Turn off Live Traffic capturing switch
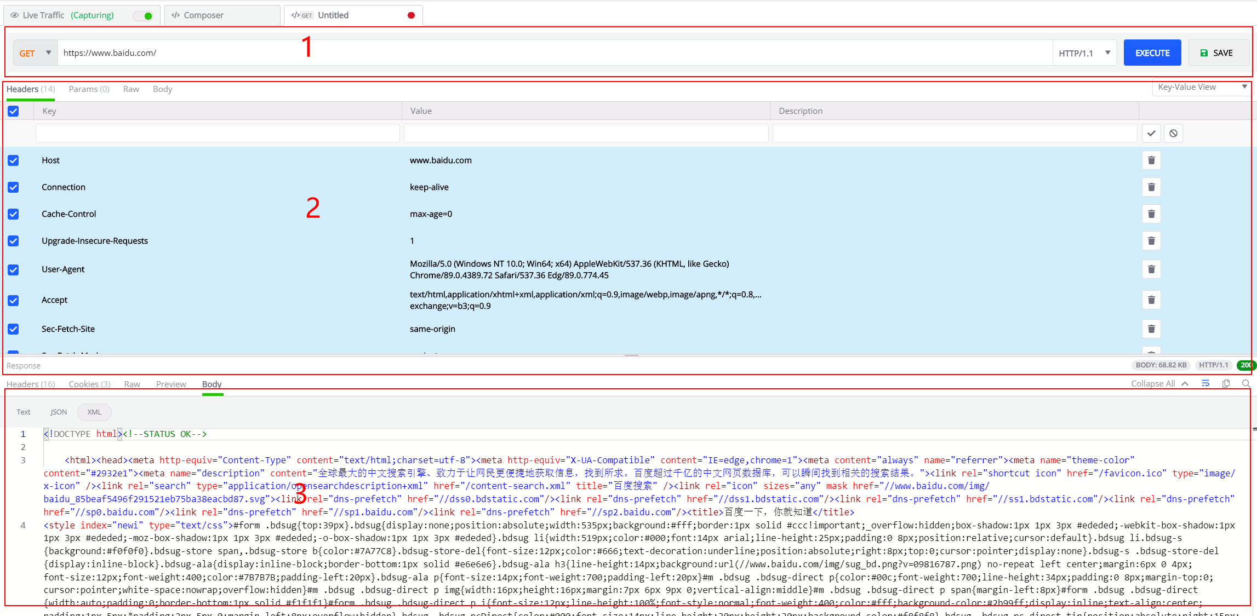Screen dimensions: 1257x616 coord(144,16)
